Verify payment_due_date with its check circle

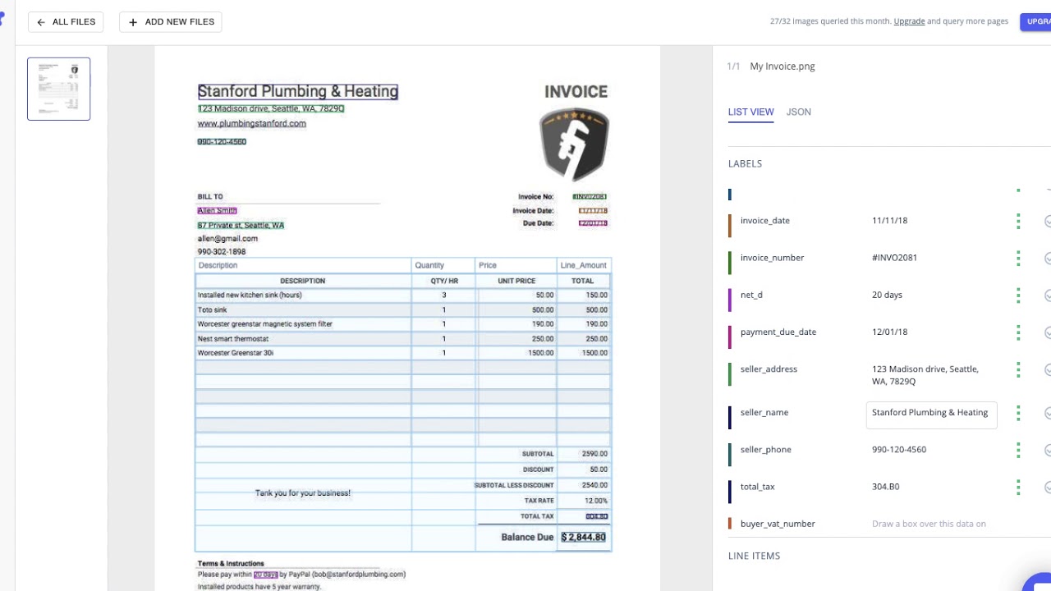click(x=1048, y=332)
